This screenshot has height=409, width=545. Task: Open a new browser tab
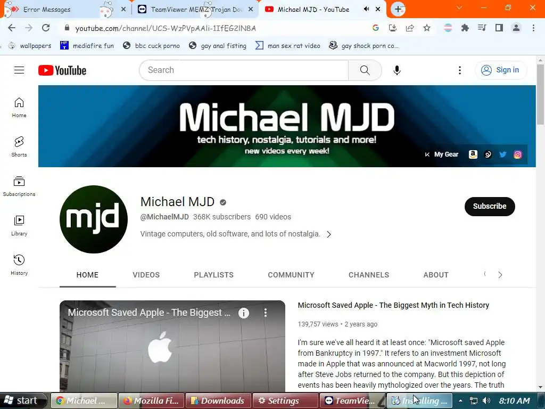click(398, 9)
